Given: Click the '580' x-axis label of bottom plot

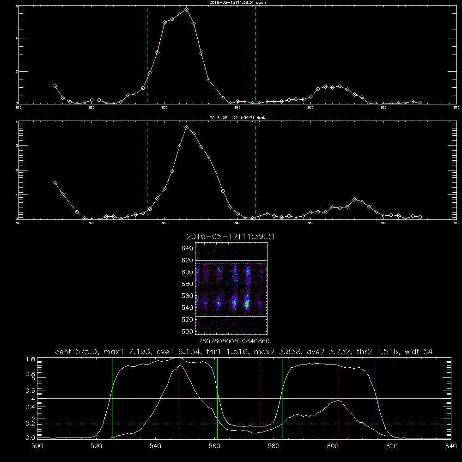Looking at the screenshot, I should pyautogui.click(x=274, y=446).
